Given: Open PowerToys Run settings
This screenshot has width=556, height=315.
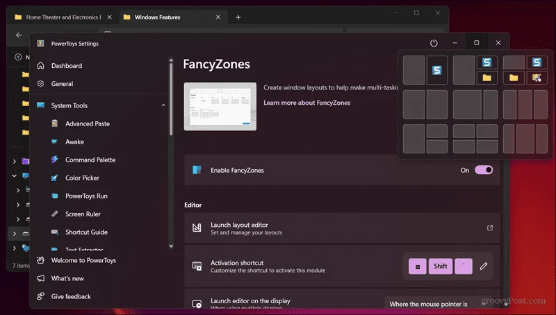Looking at the screenshot, I should [x=86, y=196].
